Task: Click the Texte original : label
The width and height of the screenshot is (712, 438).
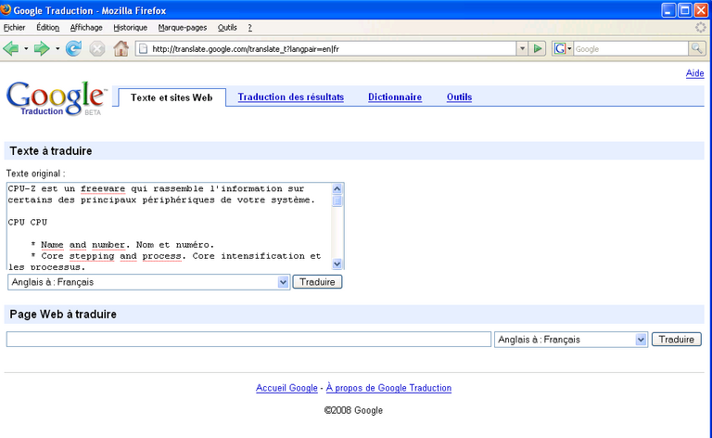Action: click(x=35, y=174)
